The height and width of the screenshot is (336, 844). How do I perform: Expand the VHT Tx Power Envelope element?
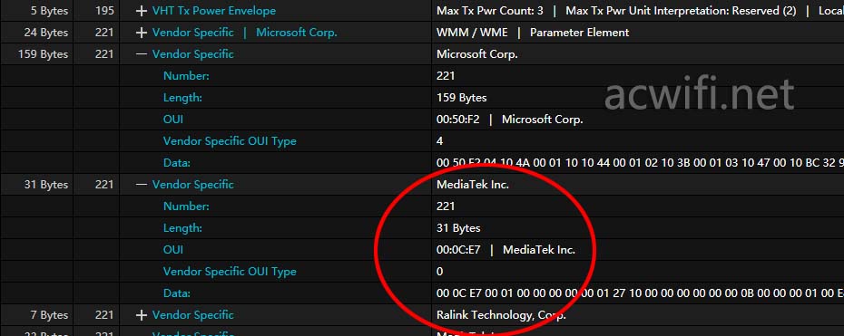coord(142,11)
